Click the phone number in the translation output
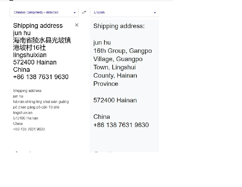Screen dimensions: 242x187 (121, 125)
